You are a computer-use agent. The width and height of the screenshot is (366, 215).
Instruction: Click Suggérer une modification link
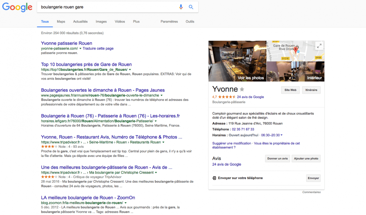point(232,143)
